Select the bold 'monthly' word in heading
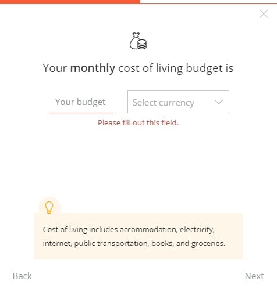This screenshot has width=277, height=289. [93, 68]
